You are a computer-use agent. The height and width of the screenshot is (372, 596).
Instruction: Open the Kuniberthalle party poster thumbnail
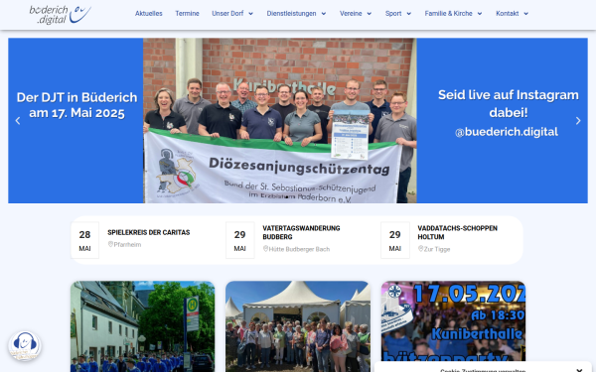(453, 321)
